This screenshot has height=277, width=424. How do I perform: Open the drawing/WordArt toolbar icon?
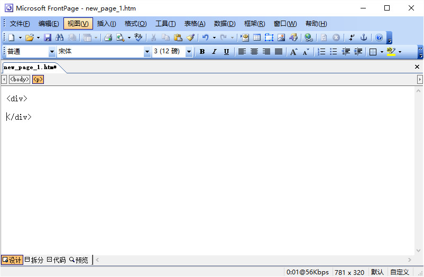293,37
